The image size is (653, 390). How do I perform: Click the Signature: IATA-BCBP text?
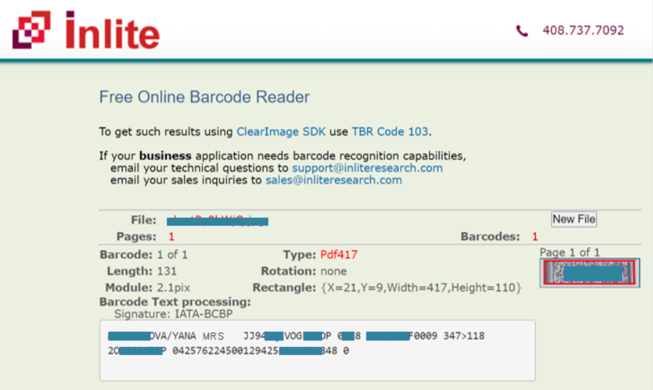click(173, 314)
